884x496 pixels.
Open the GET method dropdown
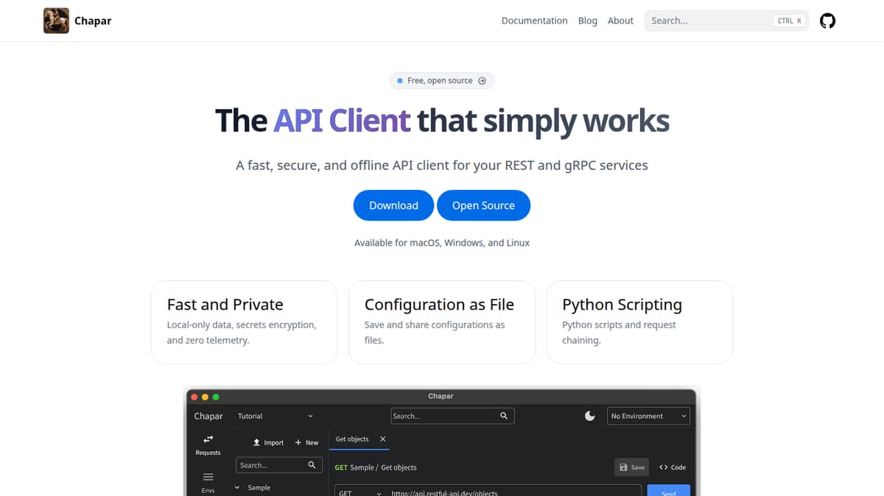point(360,492)
